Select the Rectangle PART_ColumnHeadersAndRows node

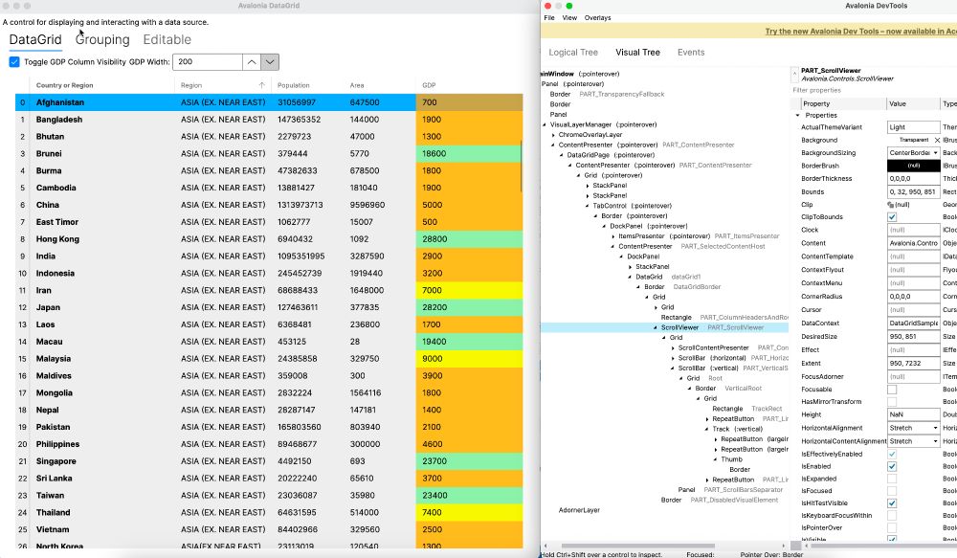[724, 318]
